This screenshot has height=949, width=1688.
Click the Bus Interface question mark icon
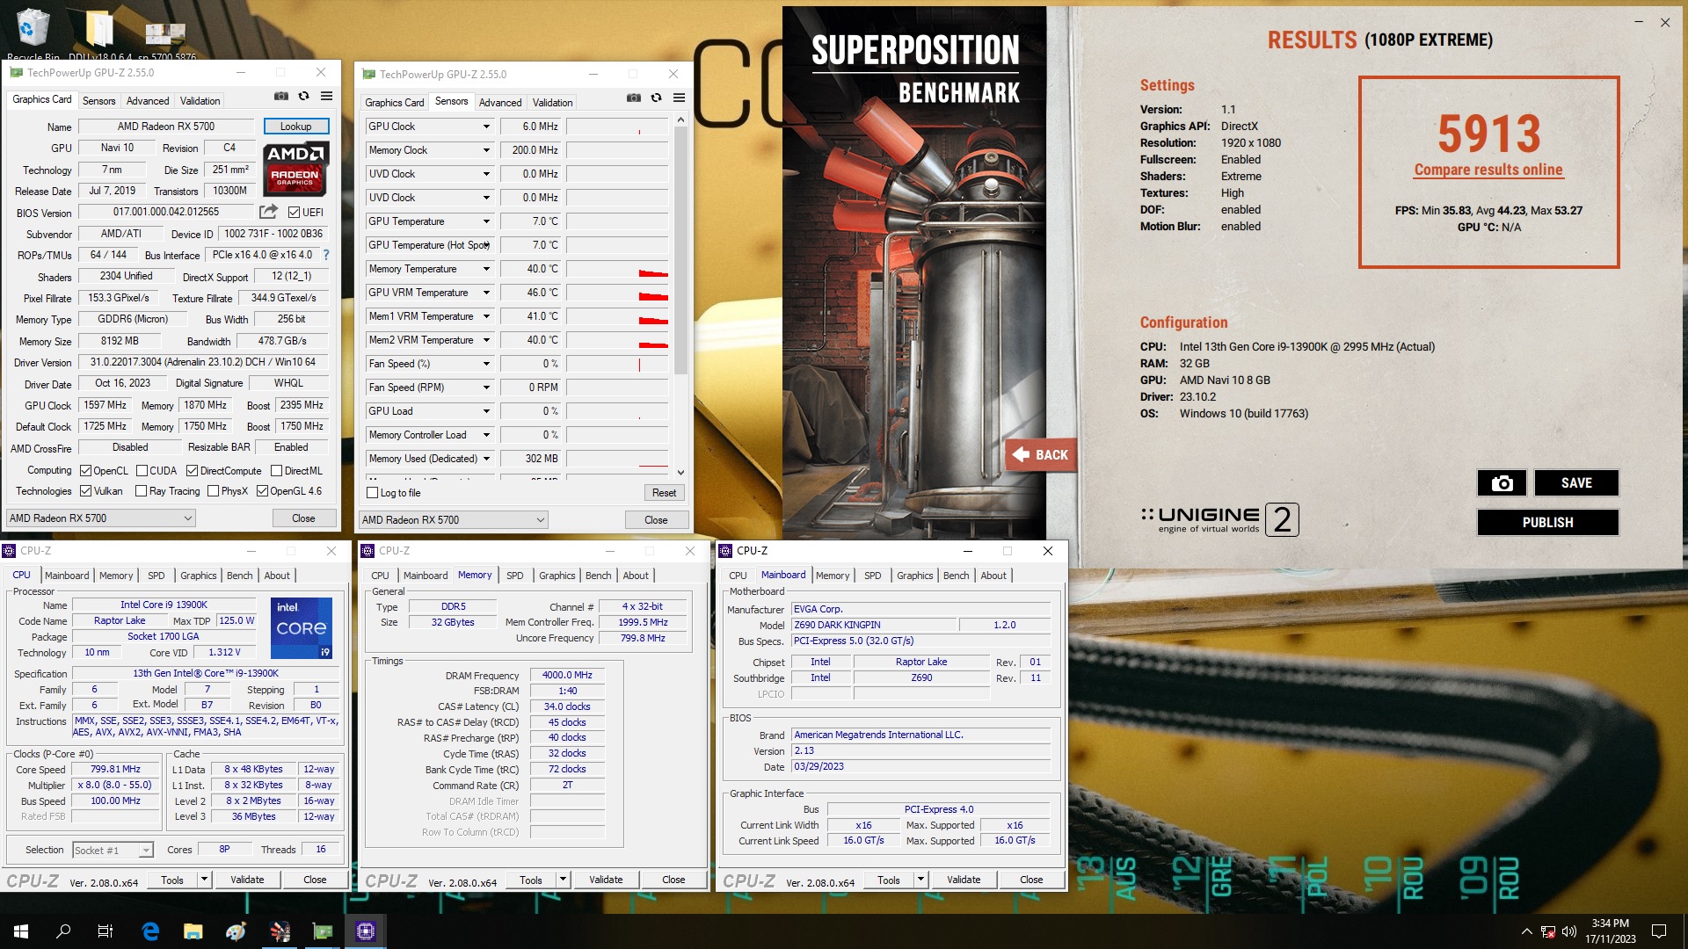click(x=326, y=255)
